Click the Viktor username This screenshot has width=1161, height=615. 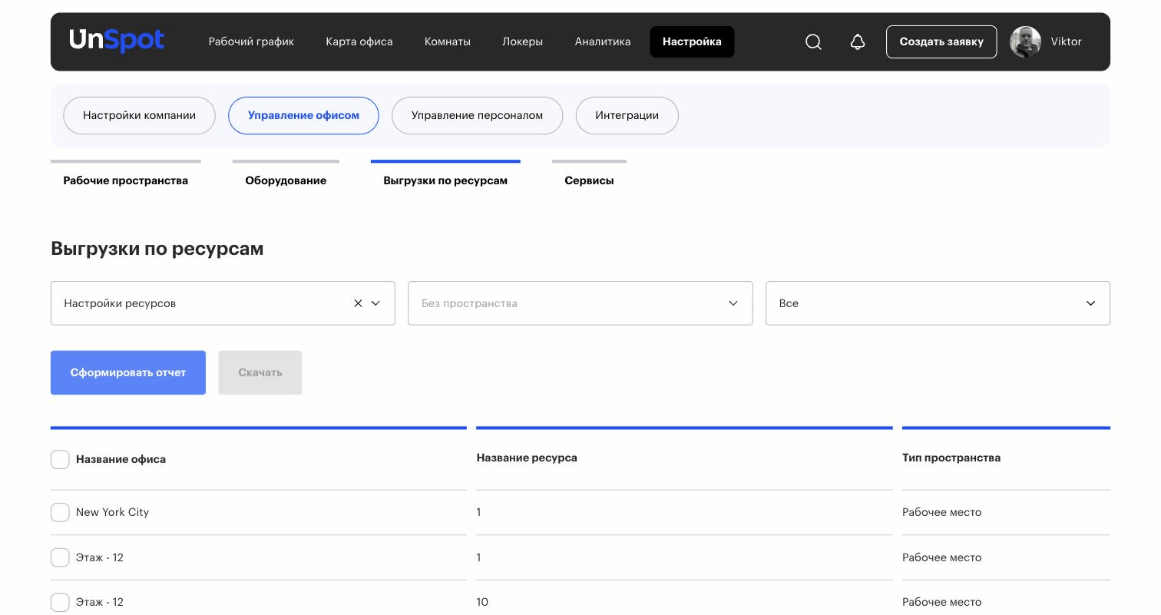pos(1066,41)
